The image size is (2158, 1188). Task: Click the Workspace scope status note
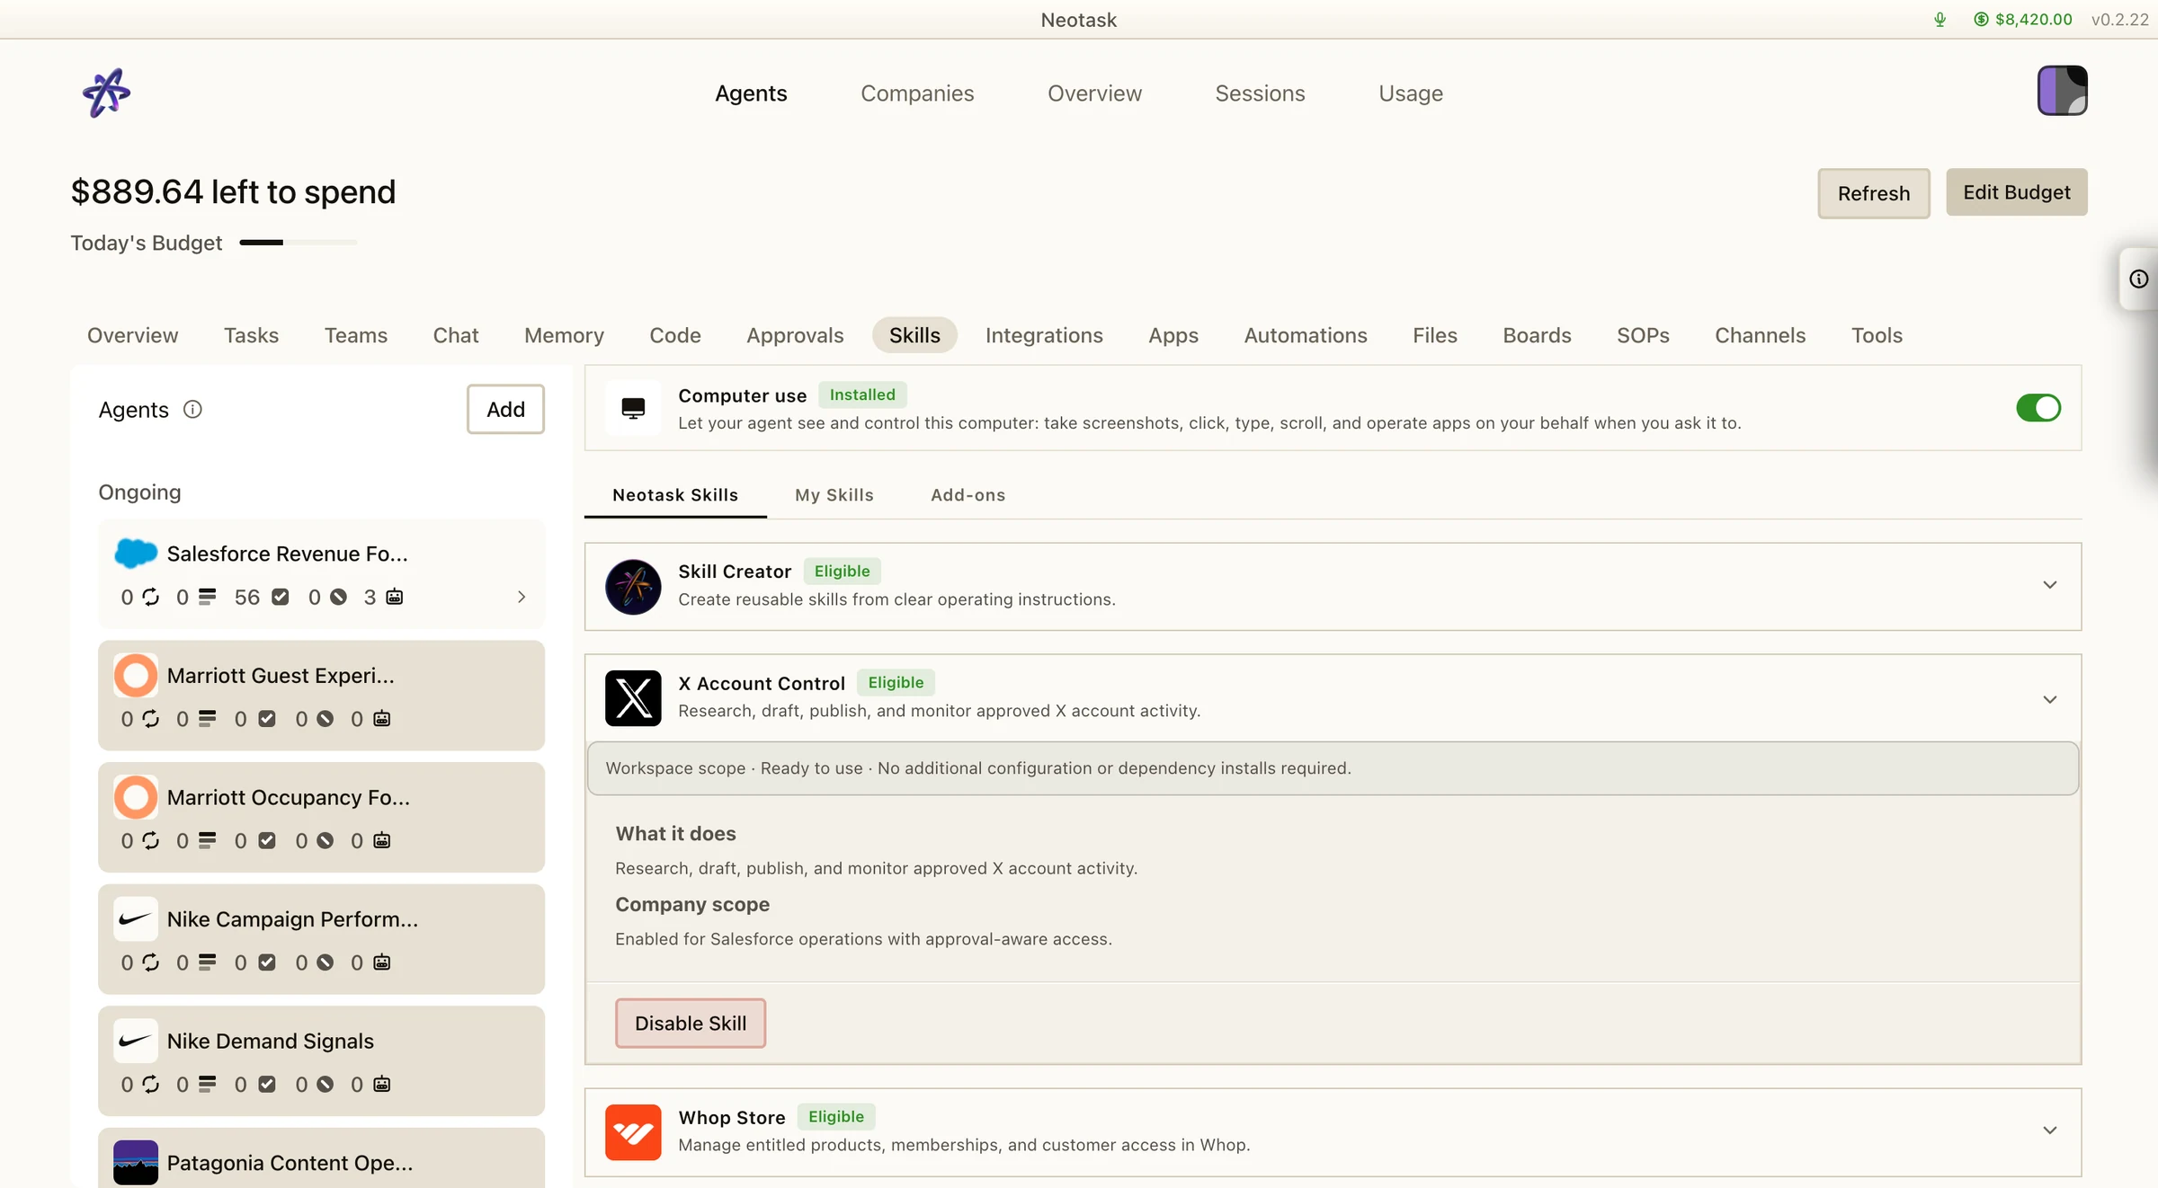pyautogui.click(x=1333, y=768)
